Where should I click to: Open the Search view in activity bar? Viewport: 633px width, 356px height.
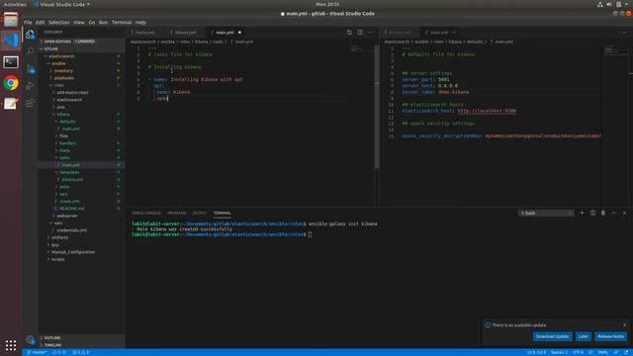(x=31, y=51)
